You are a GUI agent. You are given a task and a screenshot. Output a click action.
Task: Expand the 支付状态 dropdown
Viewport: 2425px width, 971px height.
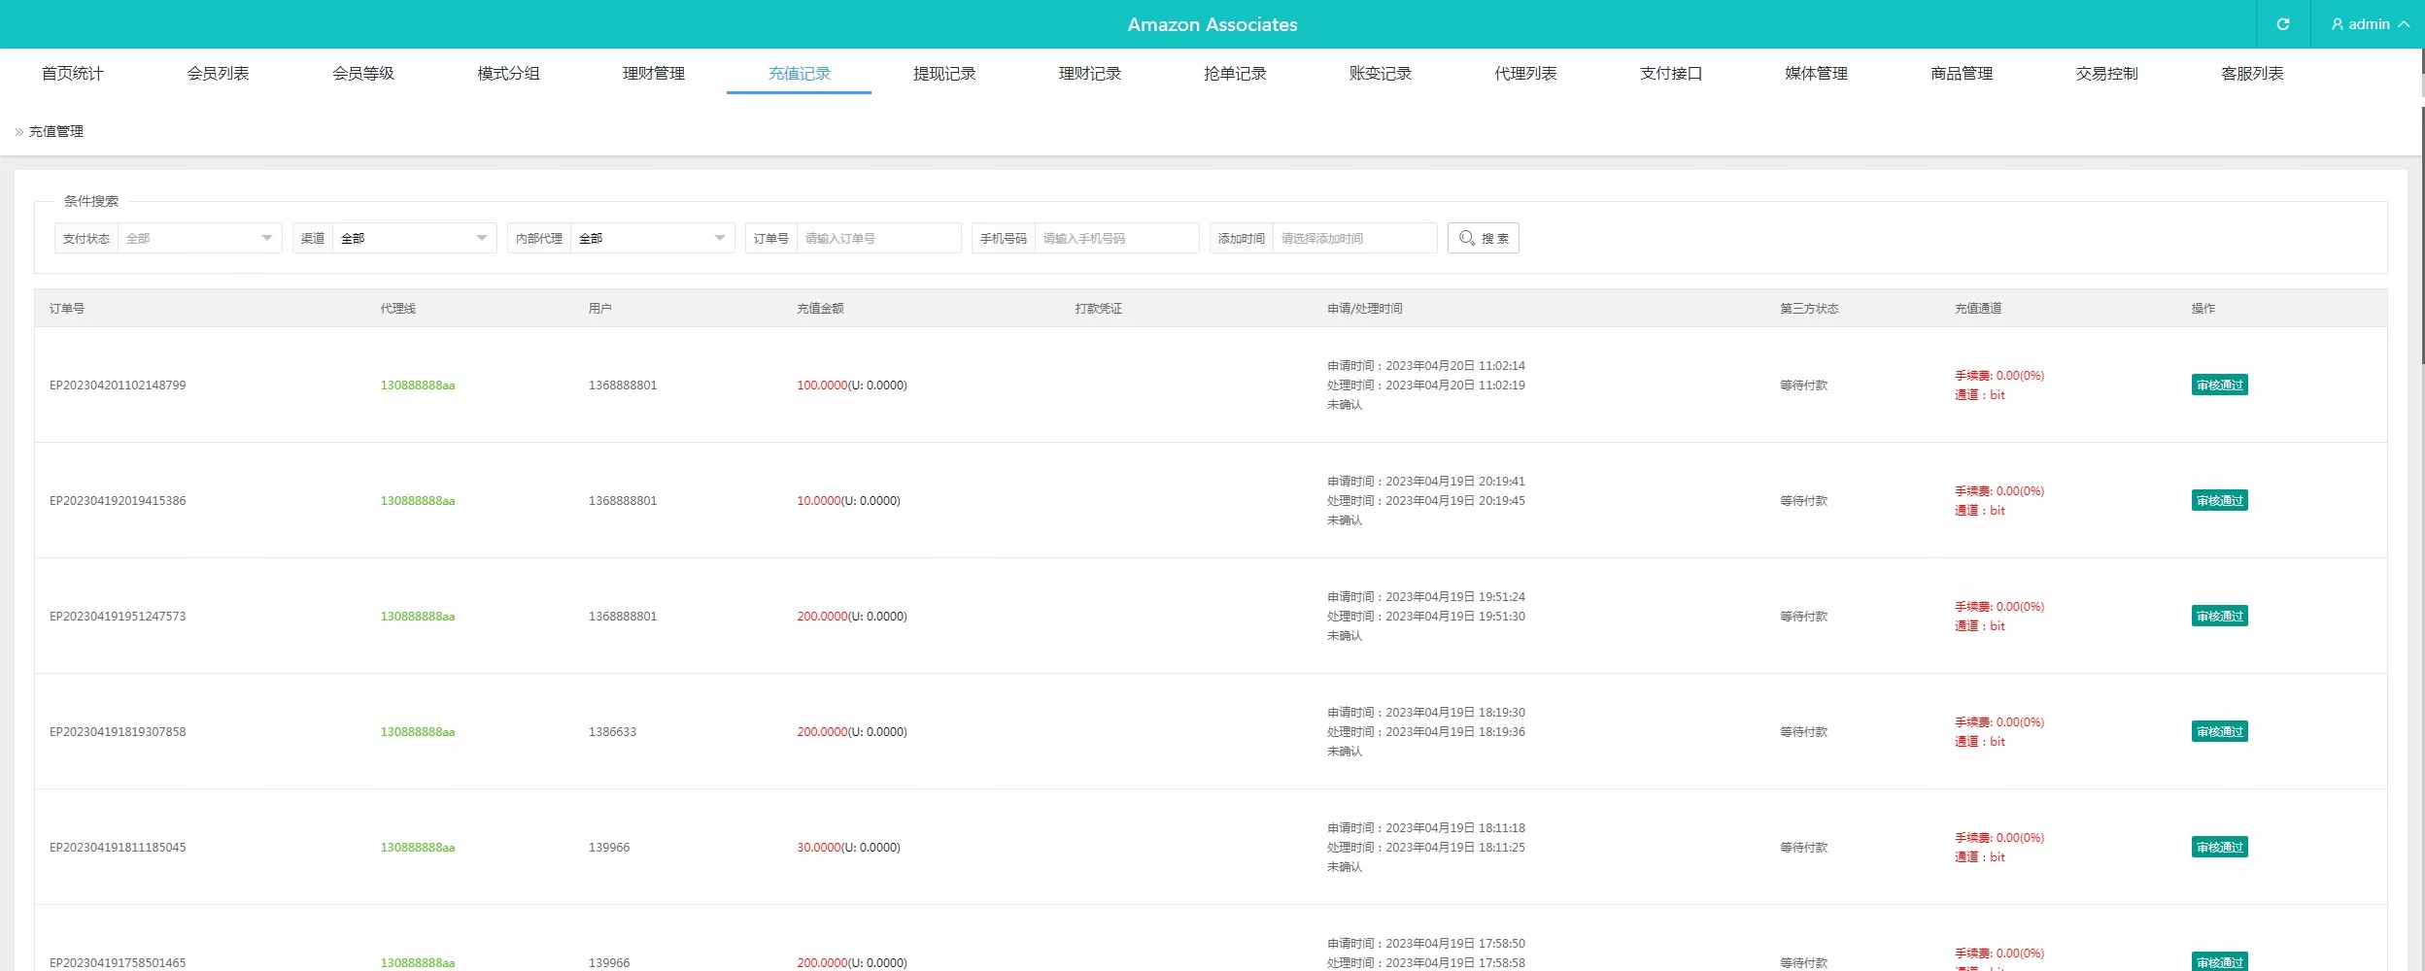pyautogui.click(x=199, y=238)
